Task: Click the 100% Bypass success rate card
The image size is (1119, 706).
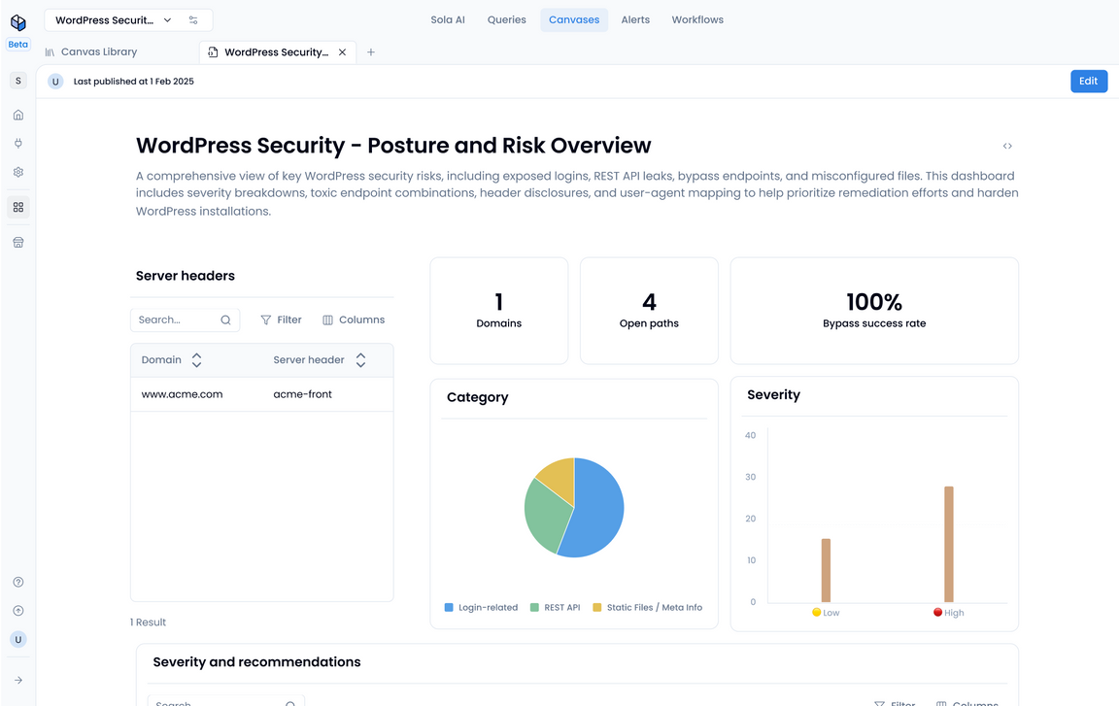Action: click(874, 311)
